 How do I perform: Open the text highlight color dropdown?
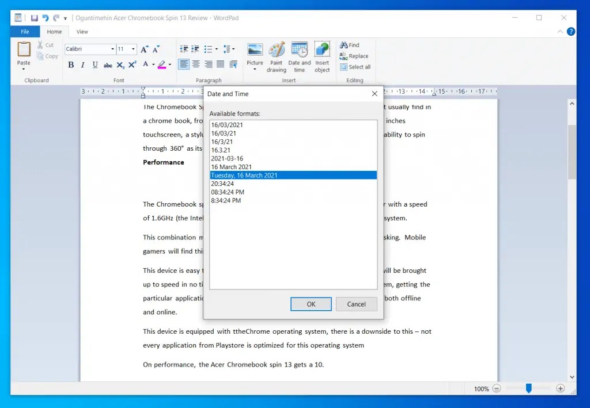pos(169,64)
